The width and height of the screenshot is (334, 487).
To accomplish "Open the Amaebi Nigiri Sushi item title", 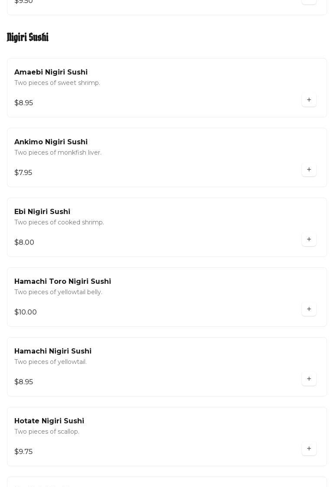I will coord(51,72).
